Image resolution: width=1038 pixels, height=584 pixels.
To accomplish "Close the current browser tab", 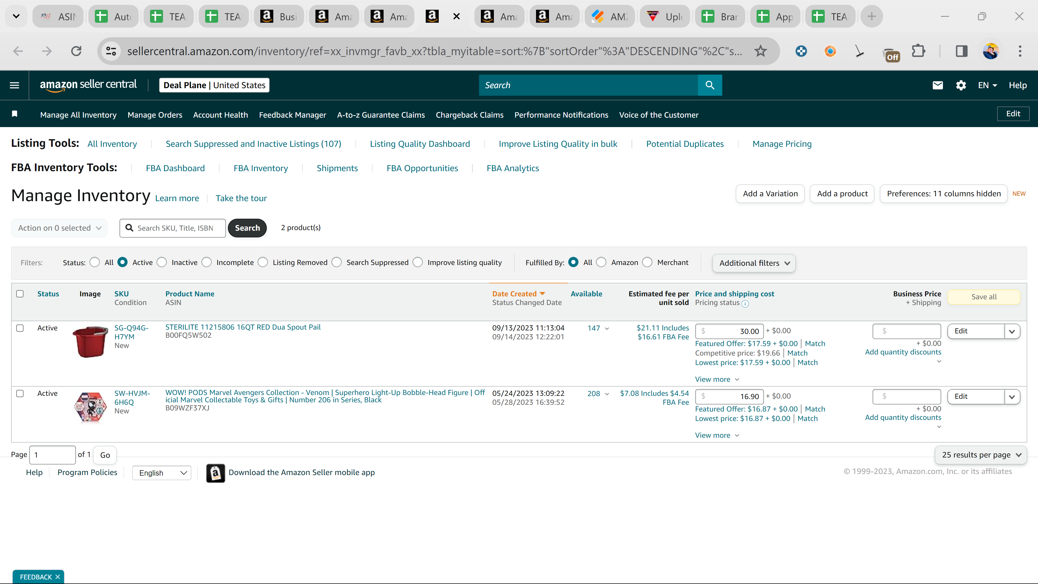I will 456,16.
